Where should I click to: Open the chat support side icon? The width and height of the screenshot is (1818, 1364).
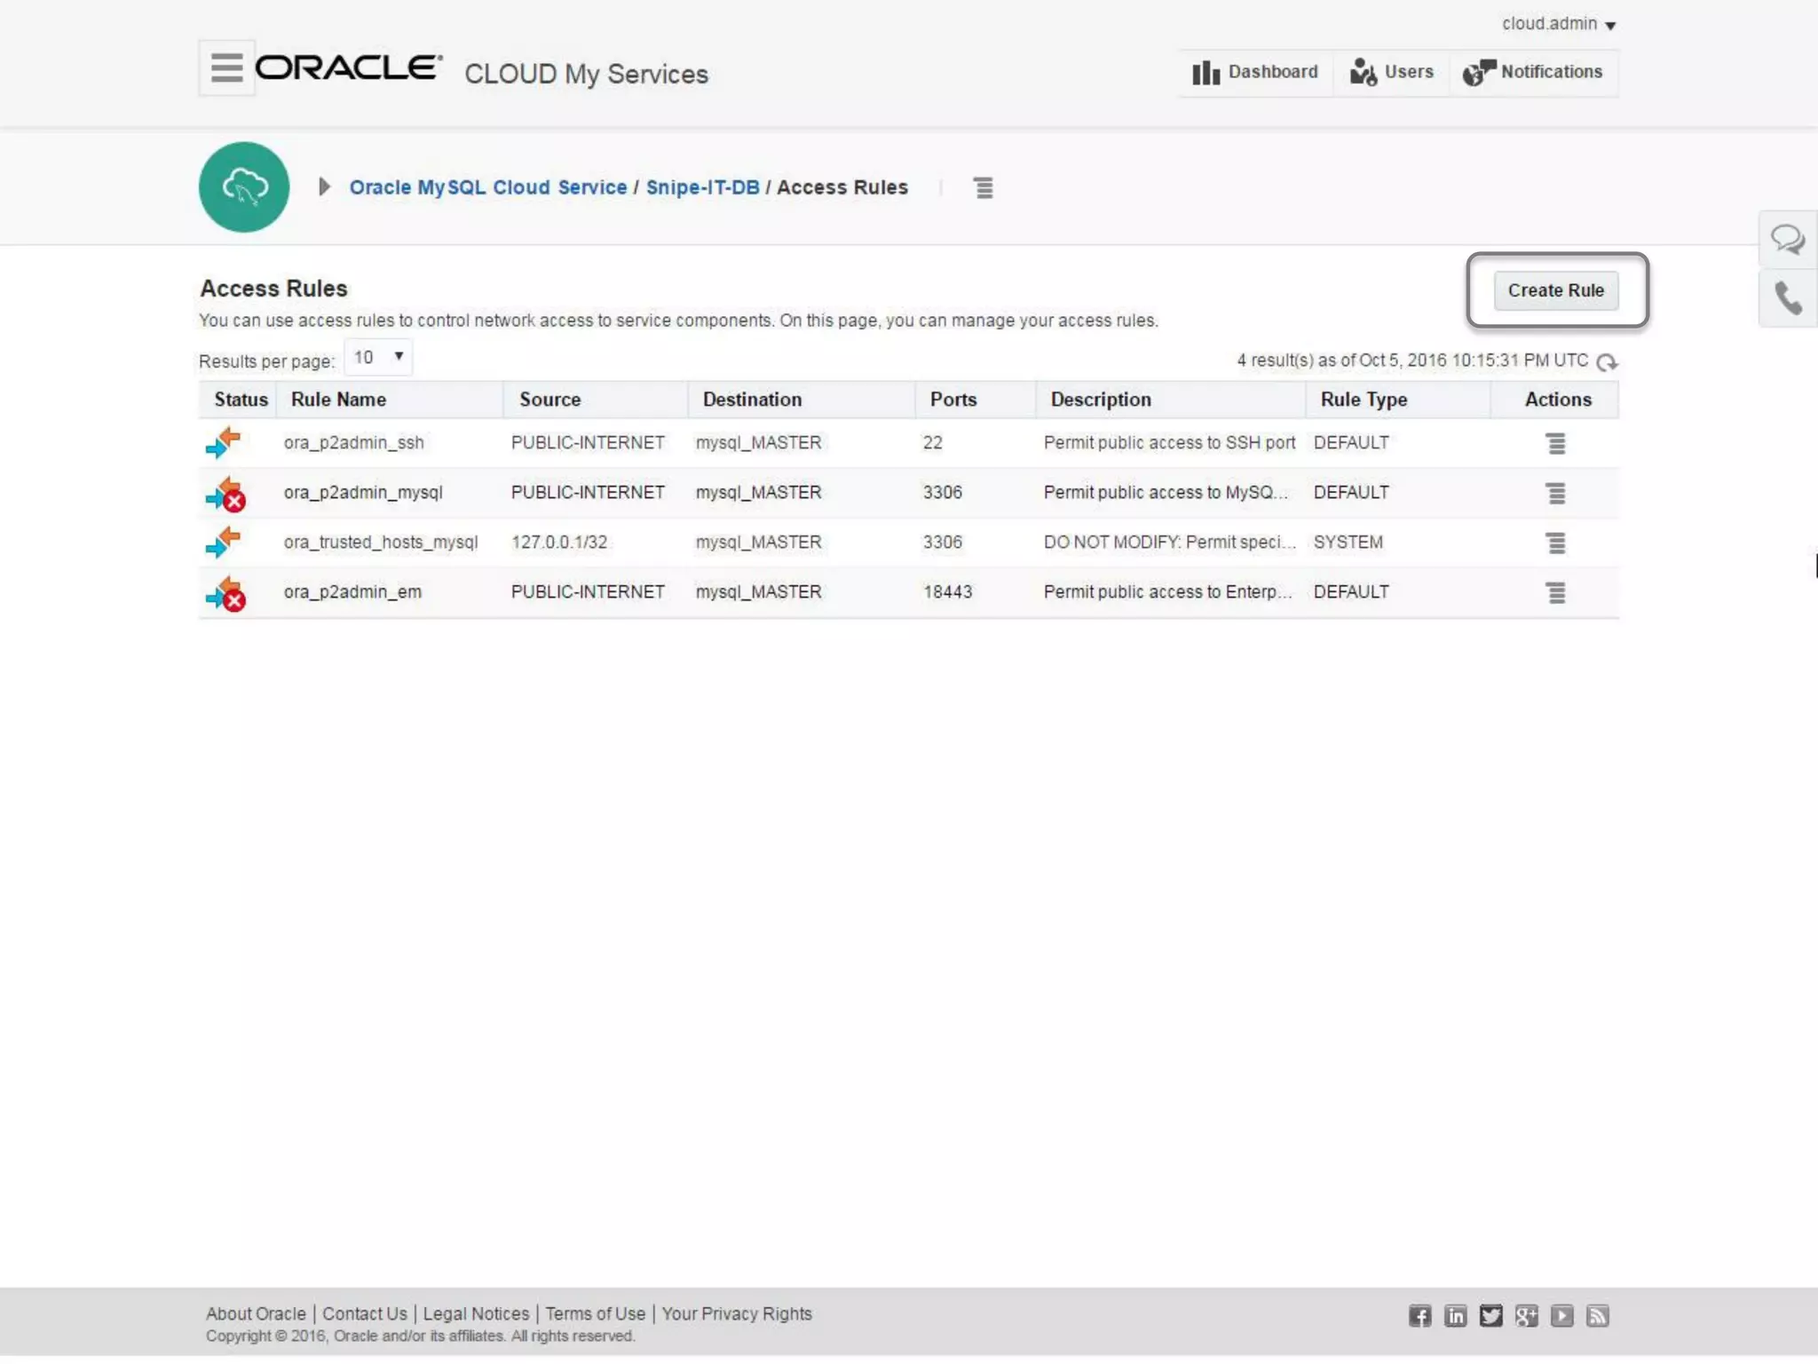pyautogui.click(x=1788, y=239)
